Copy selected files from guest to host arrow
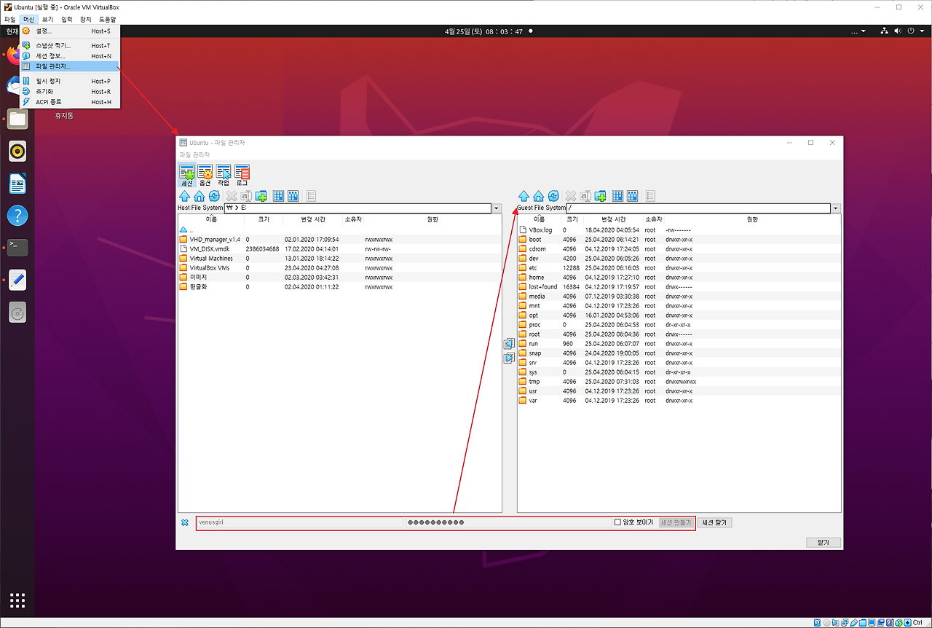 [510, 343]
